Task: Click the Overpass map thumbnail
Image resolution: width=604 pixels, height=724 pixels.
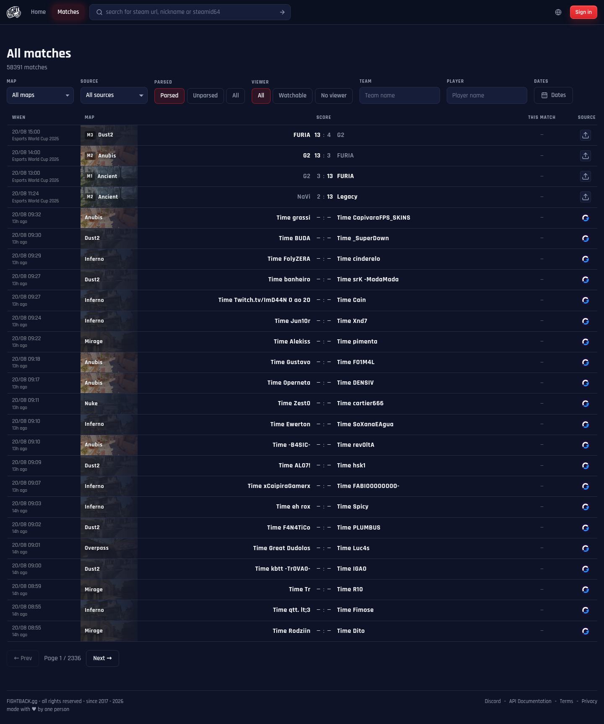Action: 109,548
